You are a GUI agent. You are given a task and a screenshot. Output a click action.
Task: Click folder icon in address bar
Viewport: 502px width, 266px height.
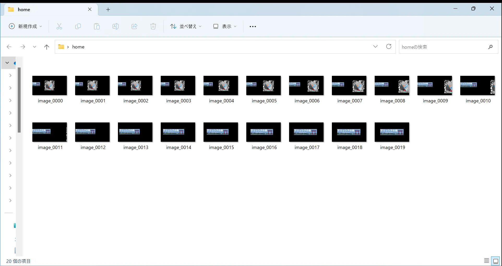pyautogui.click(x=61, y=47)
